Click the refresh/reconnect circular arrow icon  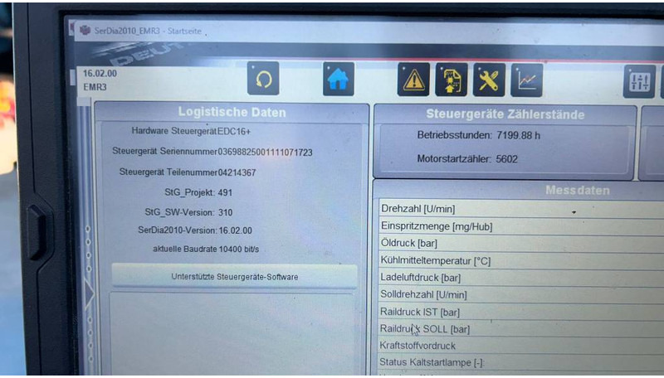[x=263, y=80]
